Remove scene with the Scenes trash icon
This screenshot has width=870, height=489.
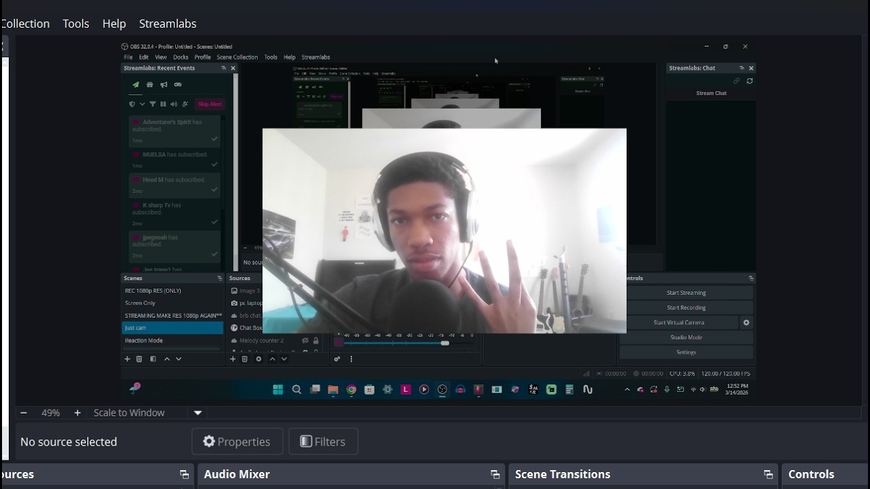pyautogui.click(x=139, y=359)
